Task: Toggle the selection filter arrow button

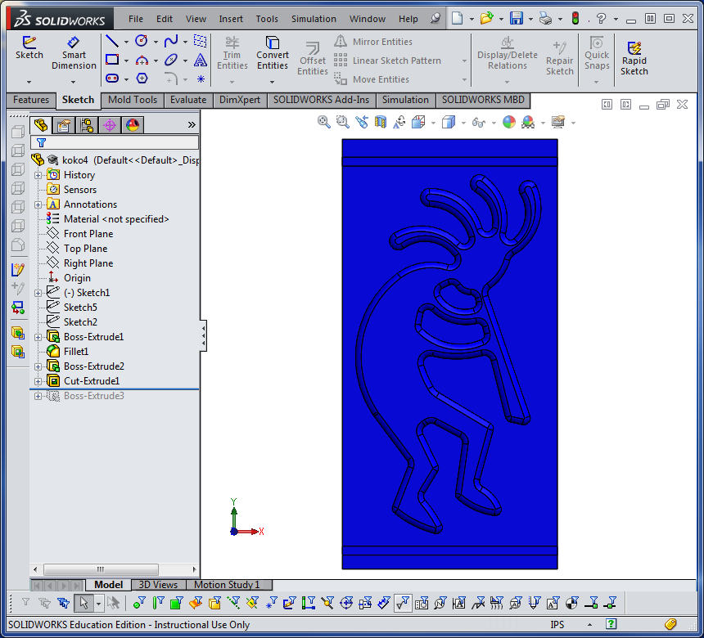Action: (x=84, y=603)
